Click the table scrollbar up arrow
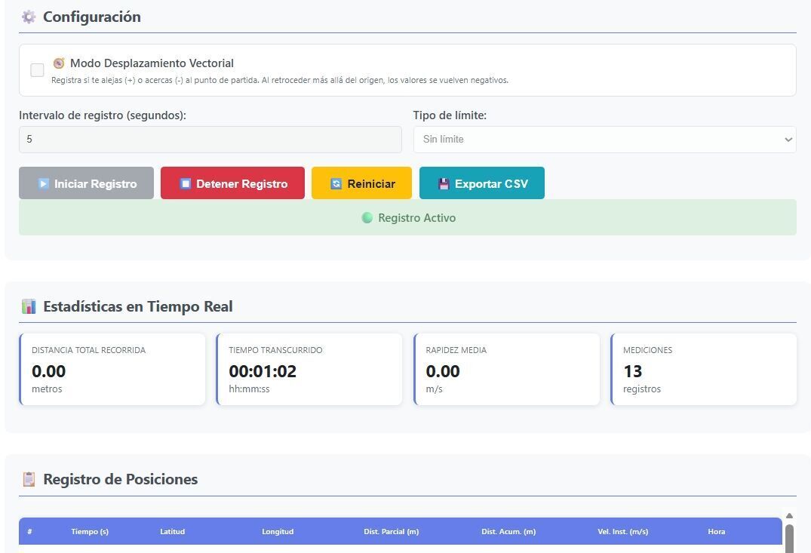The image size is (811, 553). click(x=789, y=516)
